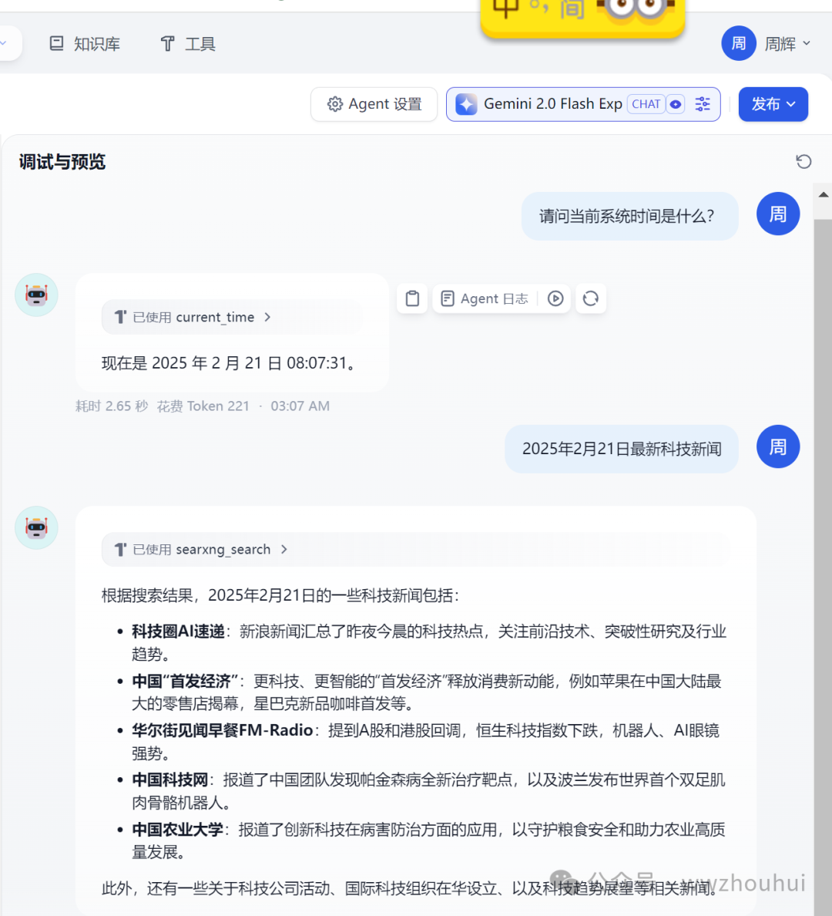Click the 周 avatar in the top bar

(x=739, y=43)
